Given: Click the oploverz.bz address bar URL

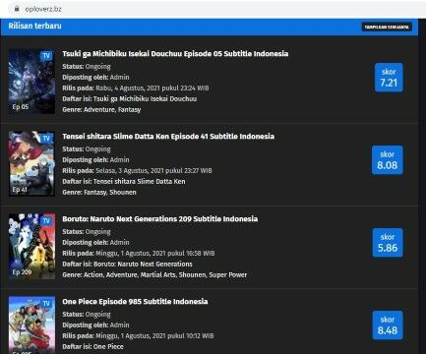Looking at the screenshot, I should 43,9.
